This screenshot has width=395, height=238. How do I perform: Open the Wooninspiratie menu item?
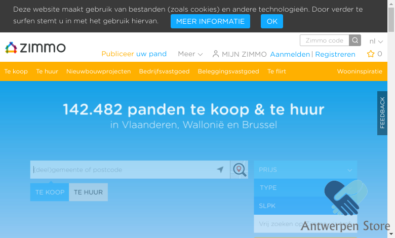coord(360,71)
